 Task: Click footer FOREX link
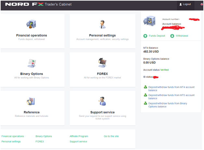[x=40, y=142]
